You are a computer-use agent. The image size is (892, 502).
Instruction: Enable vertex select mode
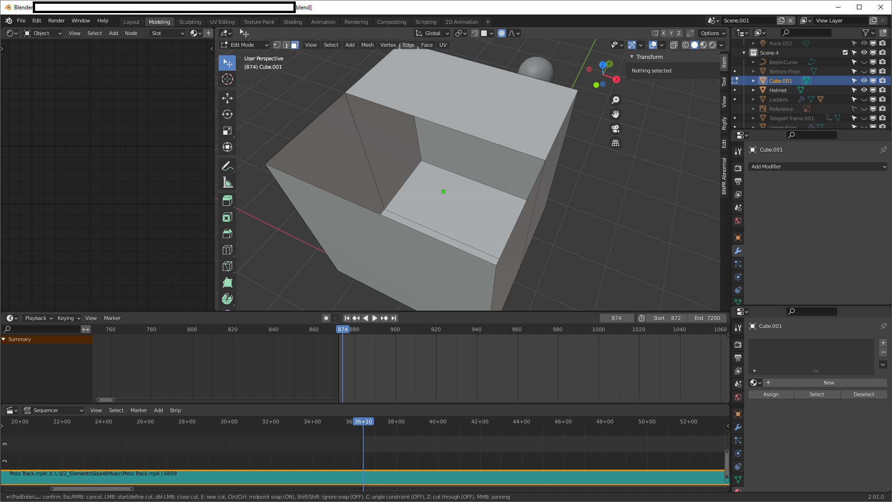(277, 45)
